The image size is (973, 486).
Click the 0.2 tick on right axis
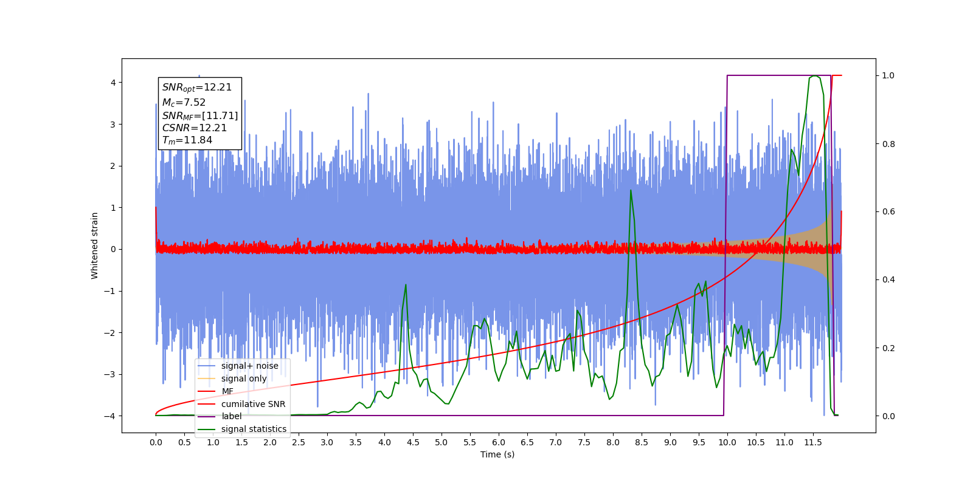[888, 348]
